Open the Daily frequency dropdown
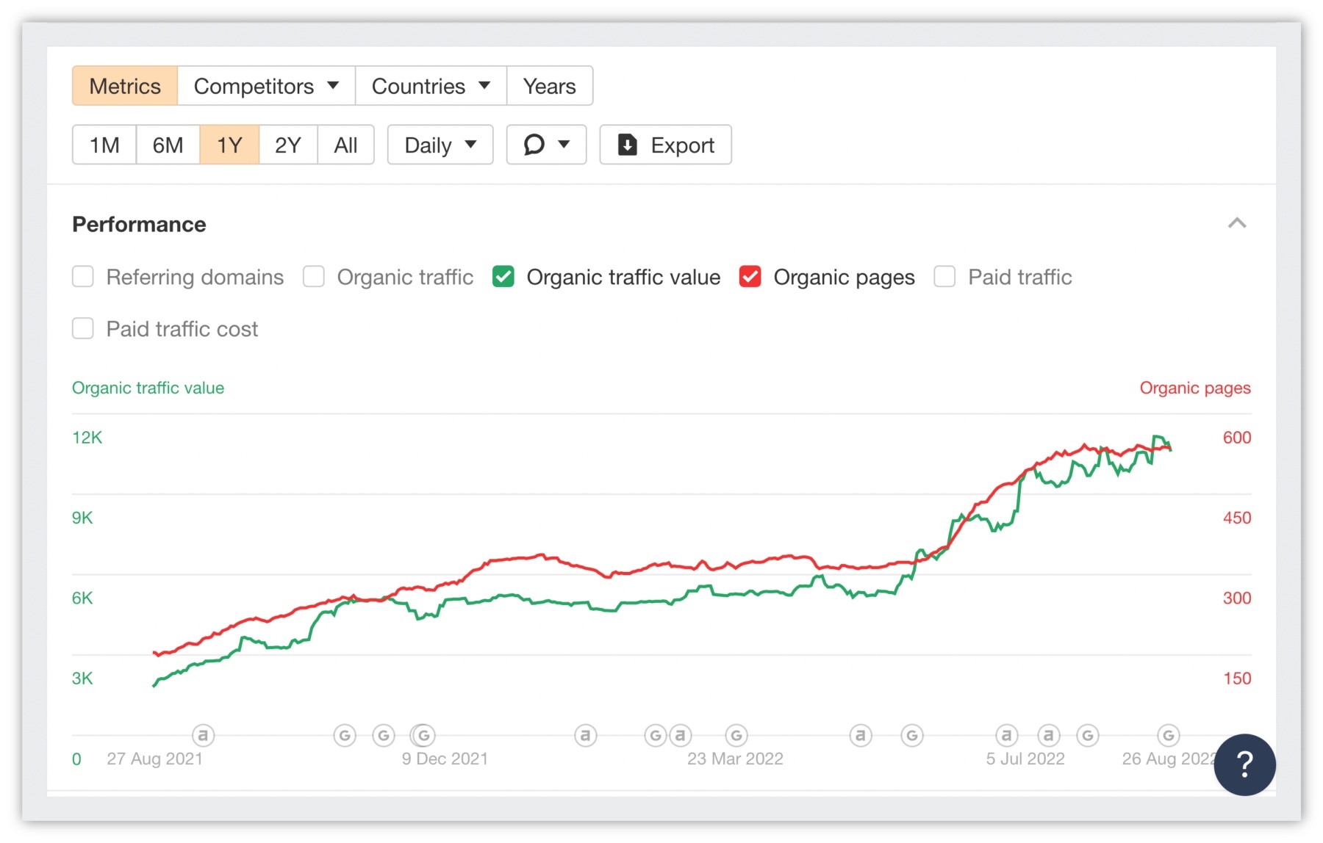Screen dimensions: 1323x843 point(440,145)
